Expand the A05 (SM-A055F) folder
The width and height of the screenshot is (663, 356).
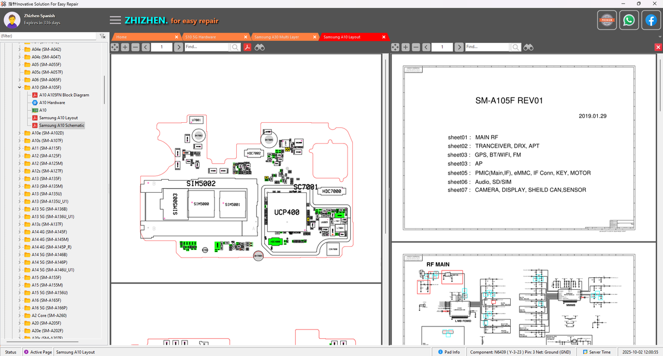pyautogui.click(x=20, y=65)
